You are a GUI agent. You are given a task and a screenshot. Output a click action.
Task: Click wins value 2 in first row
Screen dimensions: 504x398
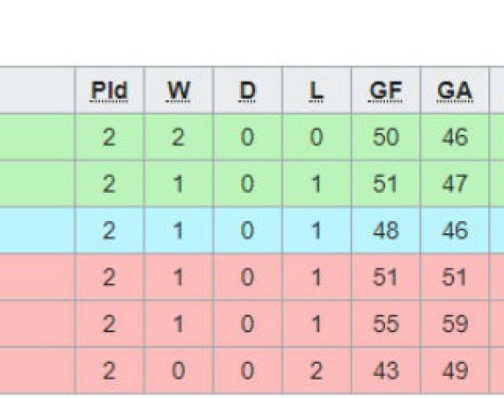point(179,137)
